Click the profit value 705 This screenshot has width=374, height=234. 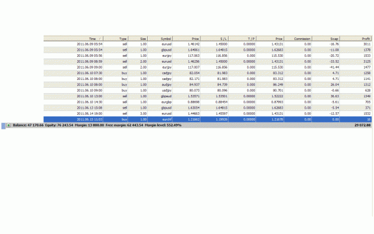[x=367, y=102]
